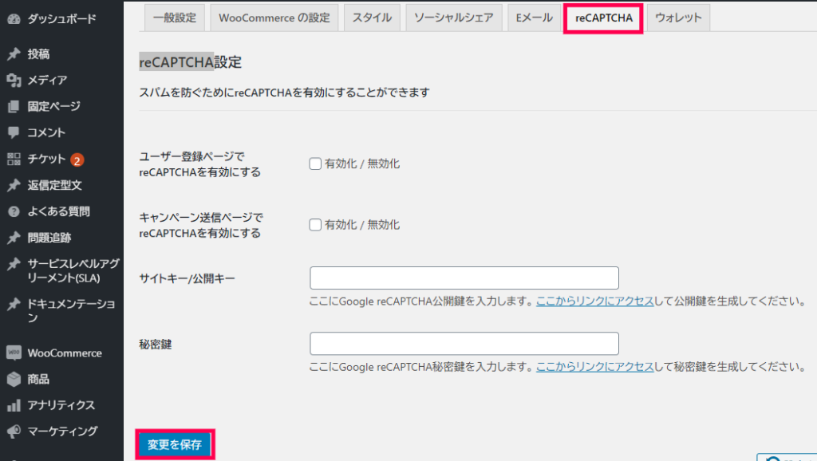
Task: Click the キャンペーン送信ページで label text
Action: point(201,225)
